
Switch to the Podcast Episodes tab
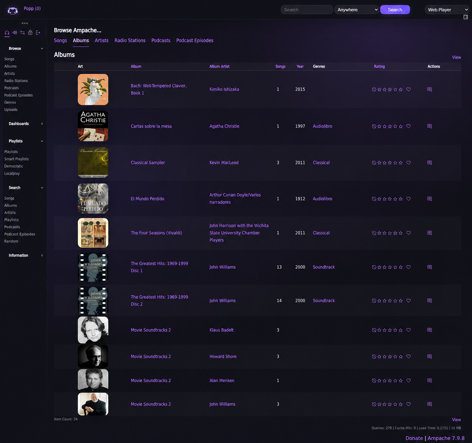pyautogui.click(x=195, y=40)
